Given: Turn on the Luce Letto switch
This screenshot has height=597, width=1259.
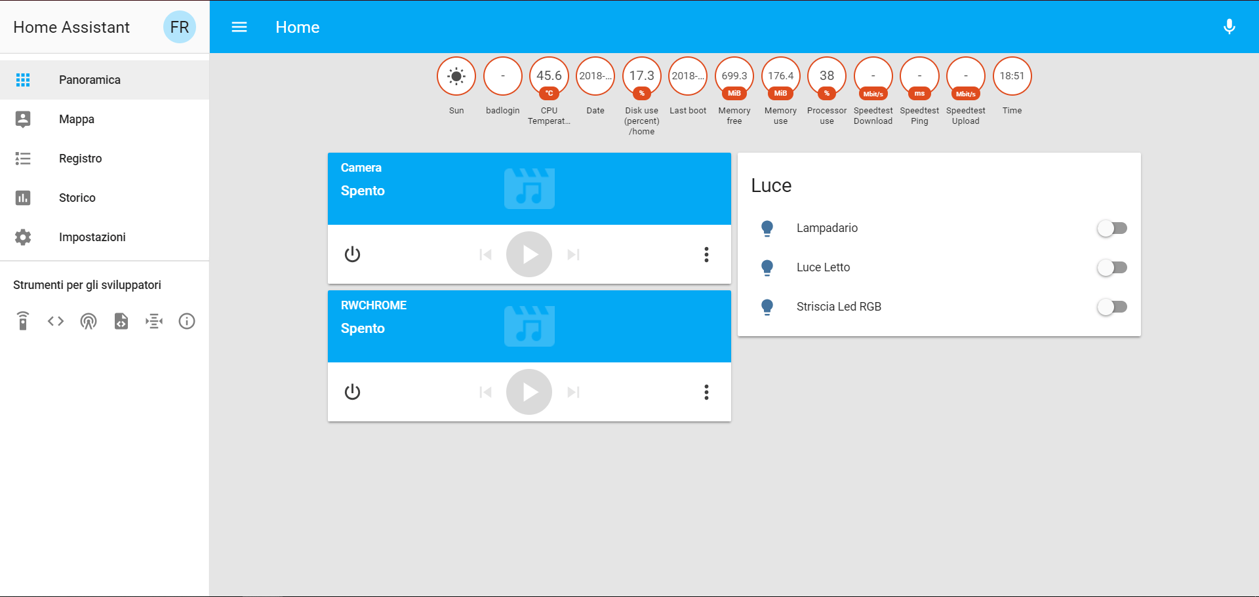Looking at the screenshot, I should coord(1111,267).
